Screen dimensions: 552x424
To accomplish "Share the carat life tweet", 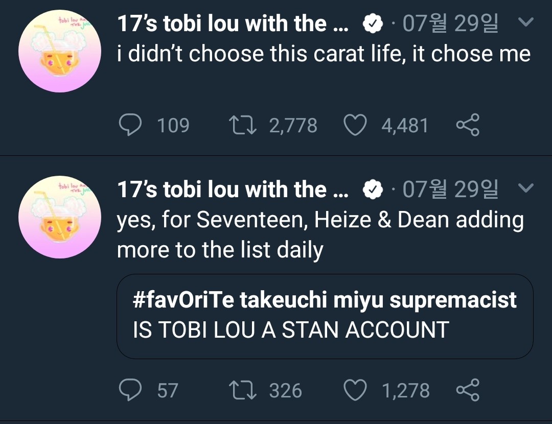I will (x=467, y=125).
